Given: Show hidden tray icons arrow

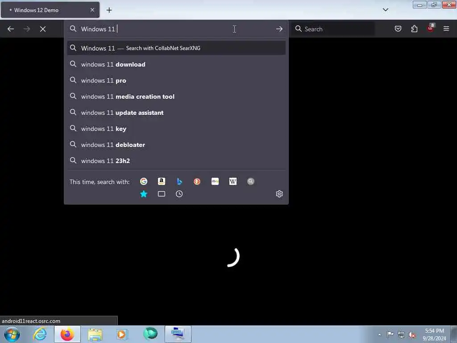Looking at the screenshot, I should point(379,335).
